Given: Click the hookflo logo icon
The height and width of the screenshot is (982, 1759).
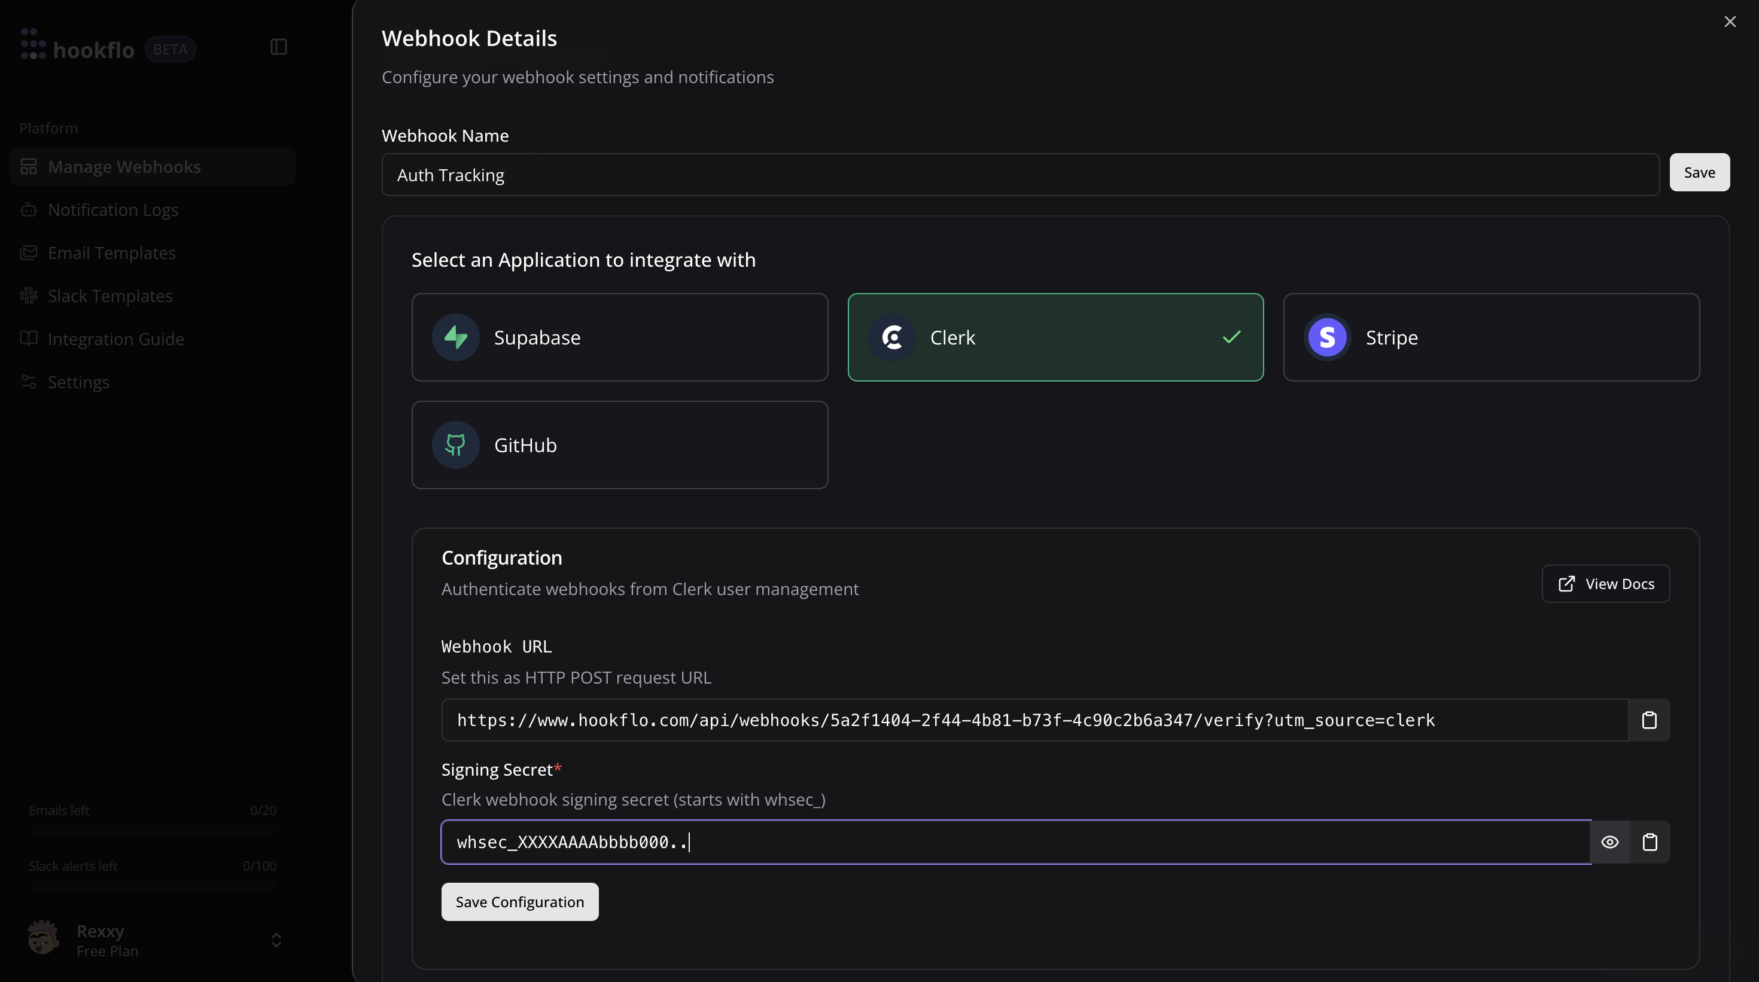Looking at the screenshot, I should pyautogui.click(x=33, y=44).
